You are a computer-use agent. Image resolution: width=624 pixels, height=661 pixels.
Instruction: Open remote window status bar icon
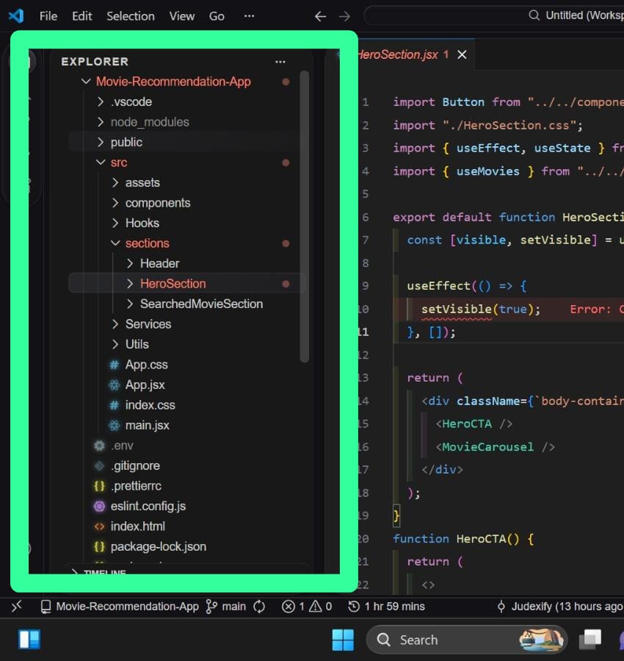point(17,607)
